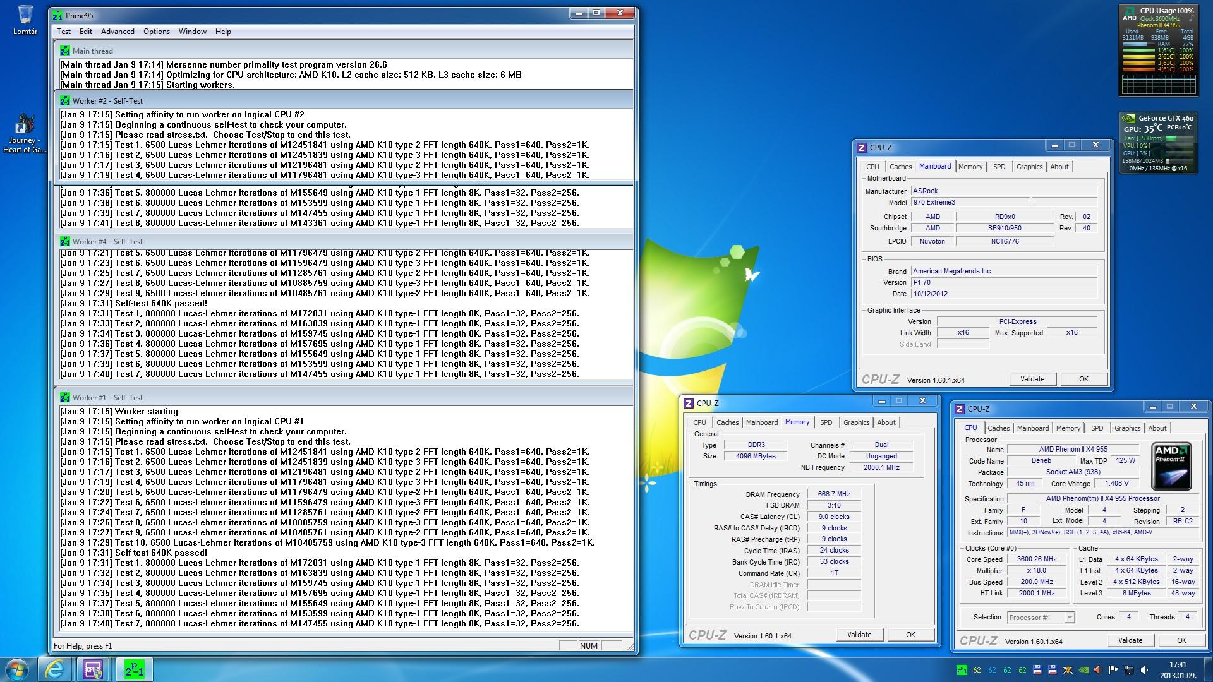Switch to Mainboard tab in Memory CPU-Z window
This screenshot has height=682, width=1213.
point(762,422)
